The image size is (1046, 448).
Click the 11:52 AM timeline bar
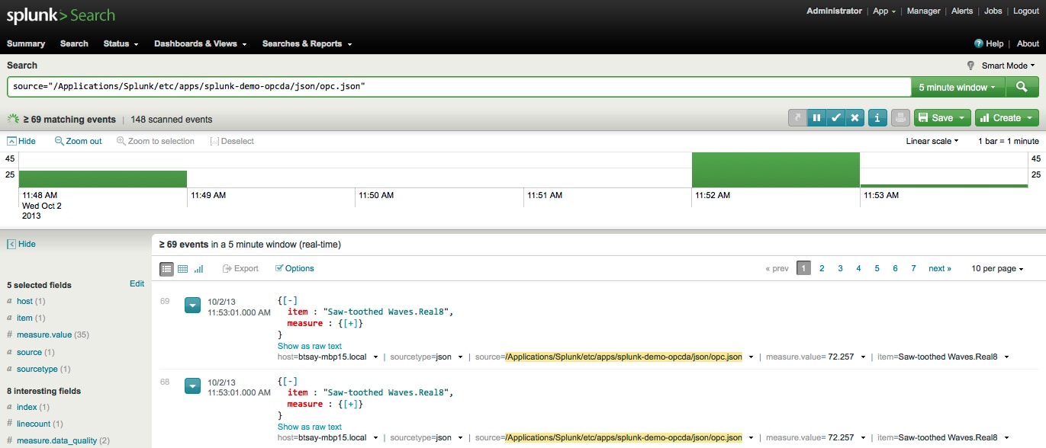[x=775, y=170]
